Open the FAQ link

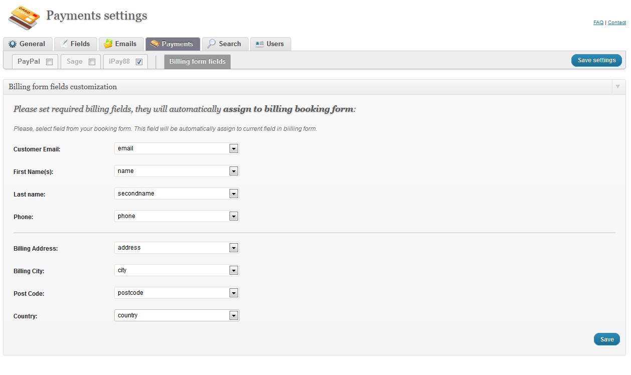click(598, 23)
